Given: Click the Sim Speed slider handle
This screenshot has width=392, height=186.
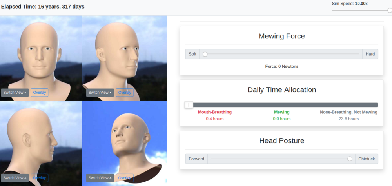Looking at the screenshot, I should [390, 10].
